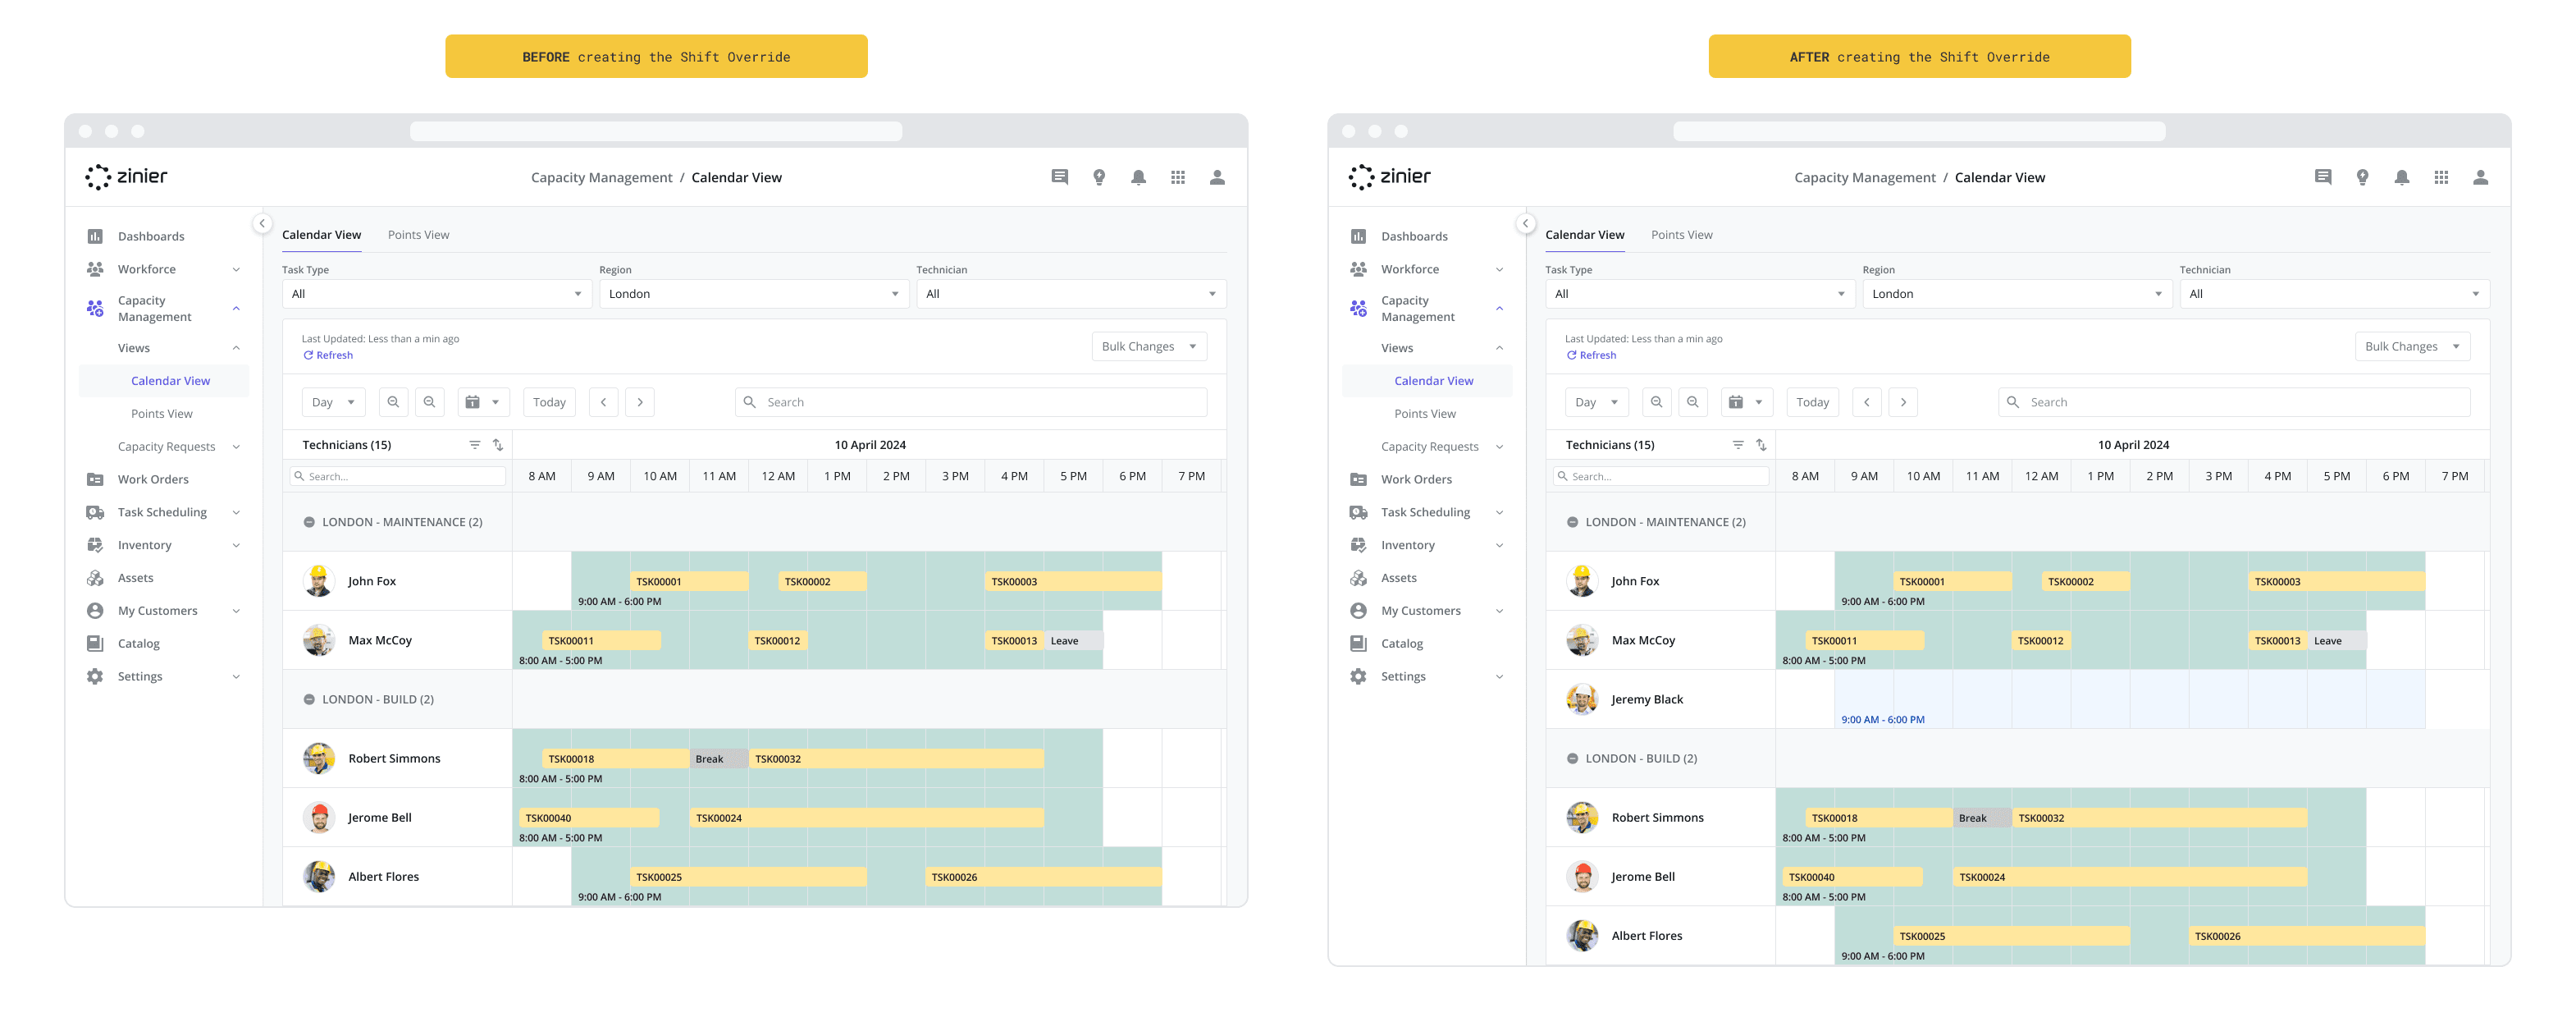Open the user profile icon top right

point(1217,177)
